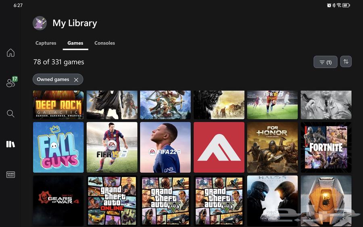The height and width of the screenshot is (227, 363).
Task: Open Grand Theft Auto Online tile
Action: coord(112,201)
